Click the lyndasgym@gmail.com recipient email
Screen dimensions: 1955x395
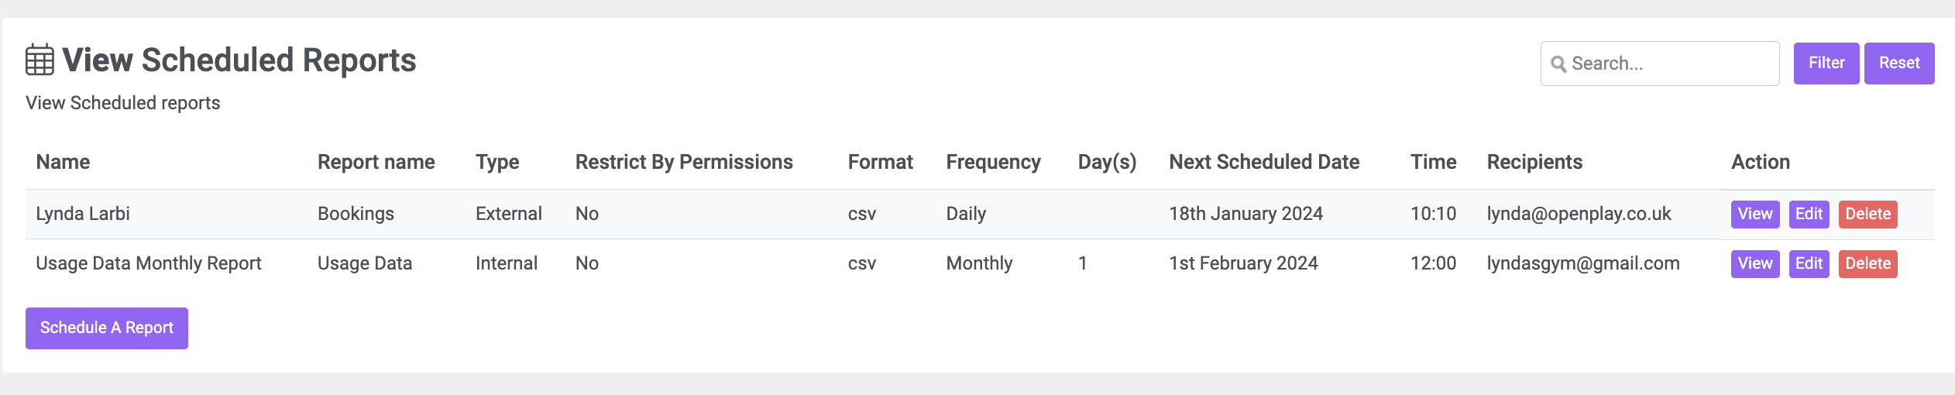pyautogui.click(x=1583, y=263)
